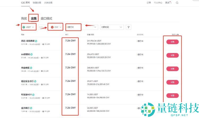This screenshot has height=118, width=199.
Task: Click verified badge next to 伟业商贸
Action: click(31, 68)
